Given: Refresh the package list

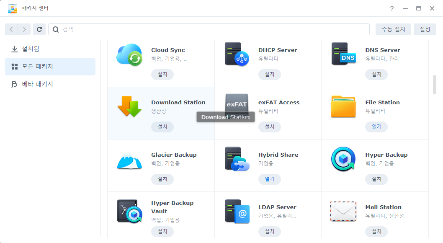Looking at the screenshot, I should 39,29.
